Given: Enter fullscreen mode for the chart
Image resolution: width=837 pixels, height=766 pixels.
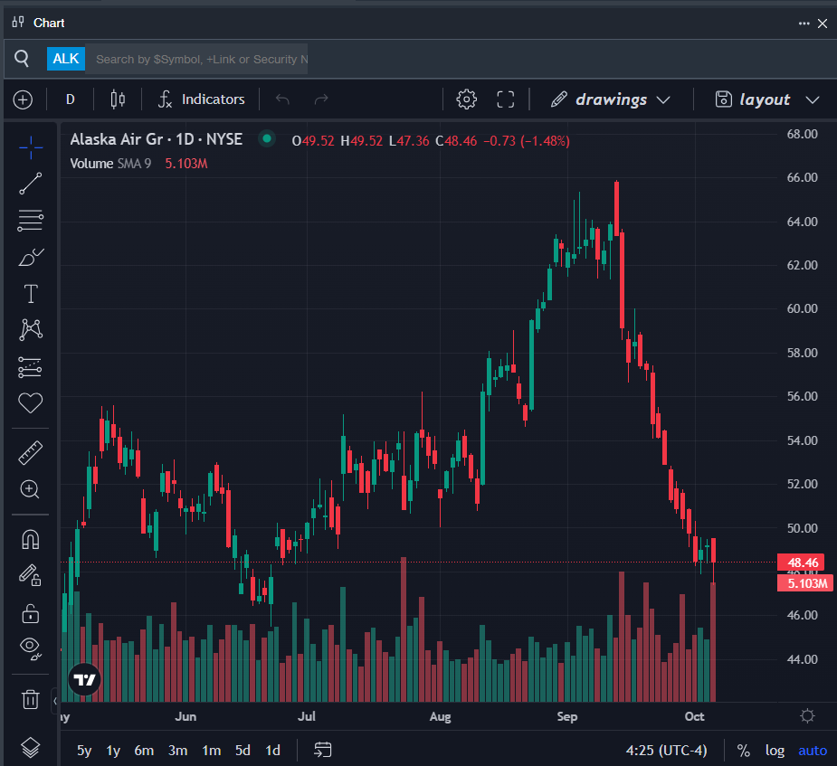Looking at the screenshot, I should (x=506, y=99).
